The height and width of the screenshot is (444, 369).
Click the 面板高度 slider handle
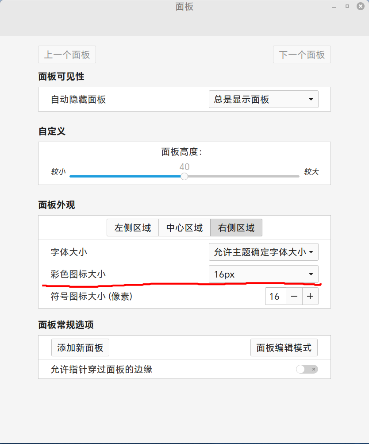click(x=184, y=176)
